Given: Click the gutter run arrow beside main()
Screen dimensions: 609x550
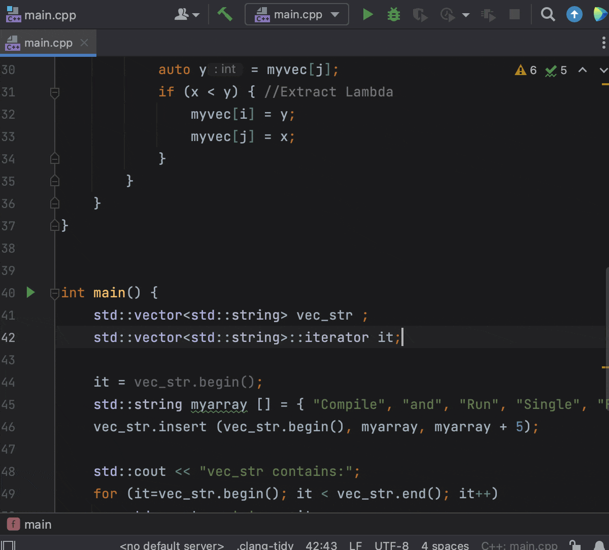Looking at the screenshot, I should point(30,292).
